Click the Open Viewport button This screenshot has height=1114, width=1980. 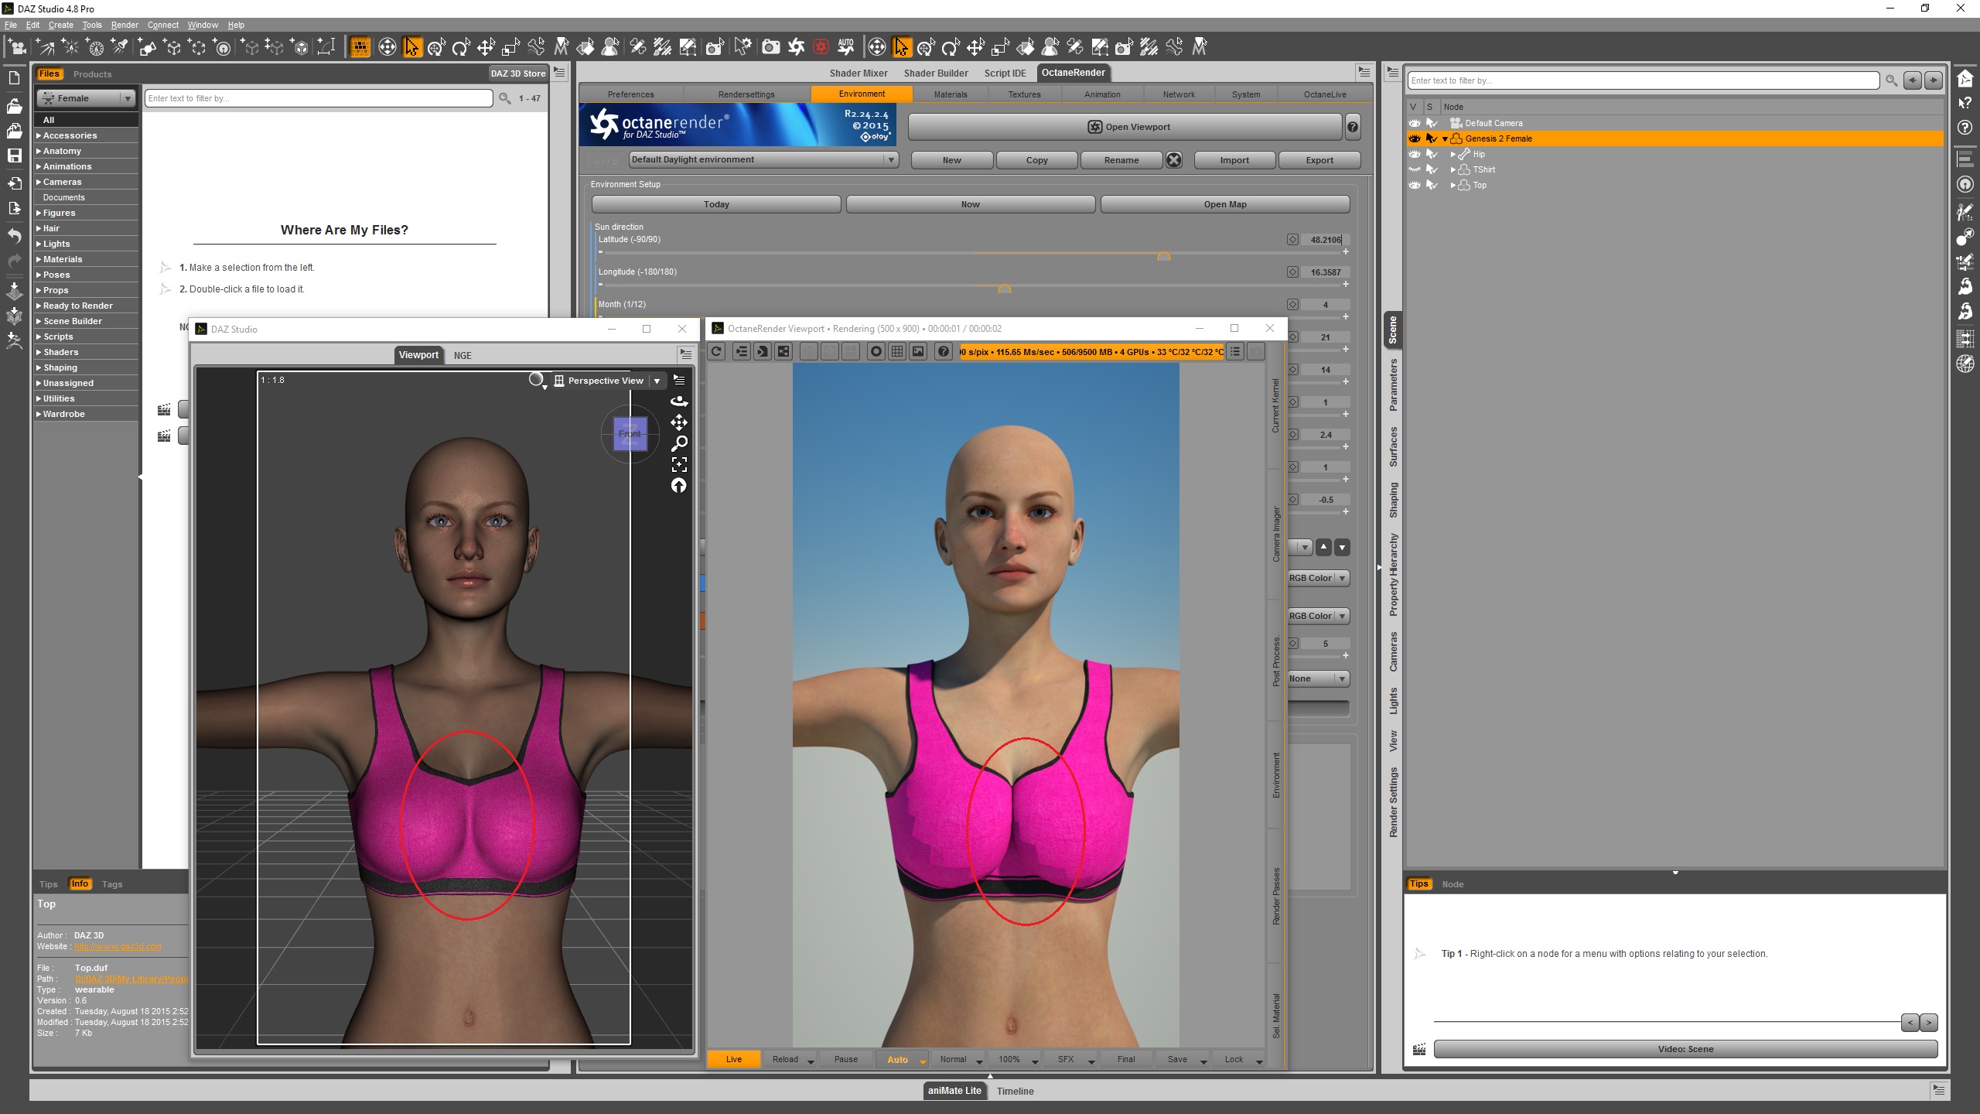click(1125, 127)
